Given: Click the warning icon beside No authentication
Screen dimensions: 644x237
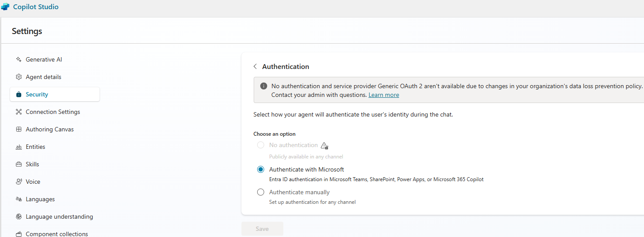Looking at the screenshot, I should click(x=324, y=145).
